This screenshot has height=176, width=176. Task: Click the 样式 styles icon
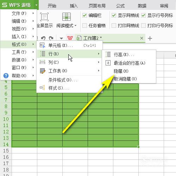click(x=42, y=88)
